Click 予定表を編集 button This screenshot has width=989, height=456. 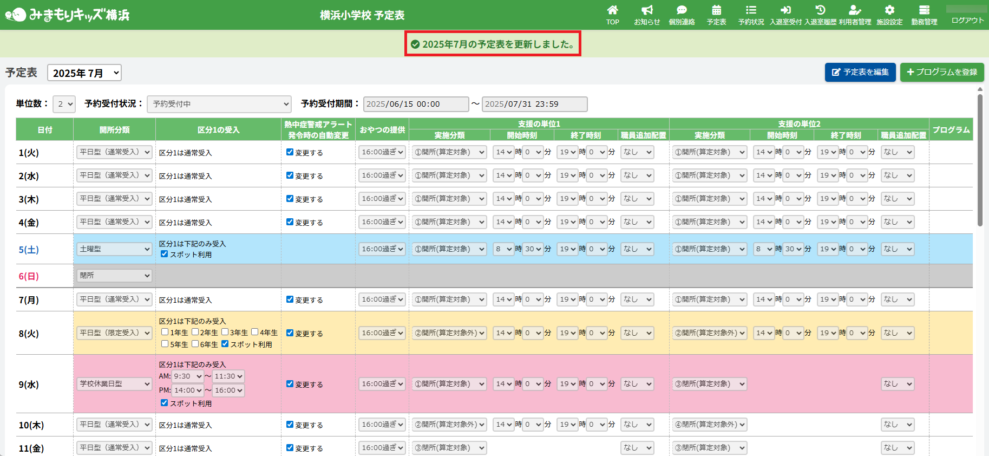click(860, 72)
